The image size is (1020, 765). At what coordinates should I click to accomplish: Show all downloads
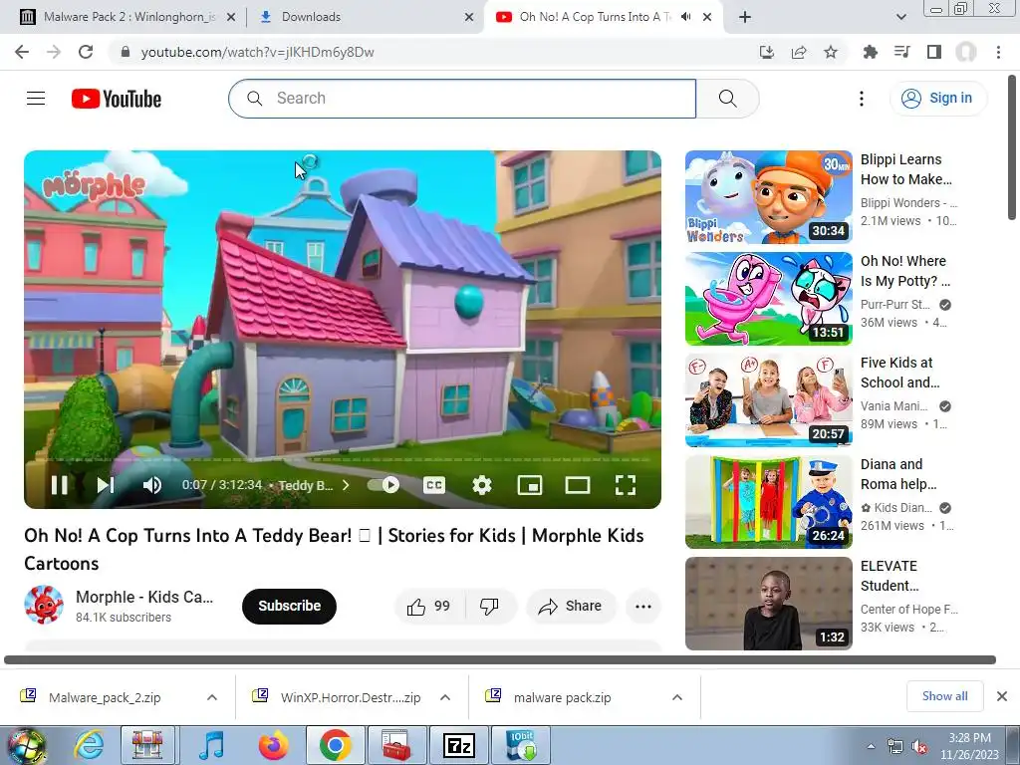pos(944,696)
